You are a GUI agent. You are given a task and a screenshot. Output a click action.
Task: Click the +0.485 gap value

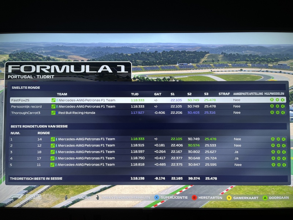(160, 165)
